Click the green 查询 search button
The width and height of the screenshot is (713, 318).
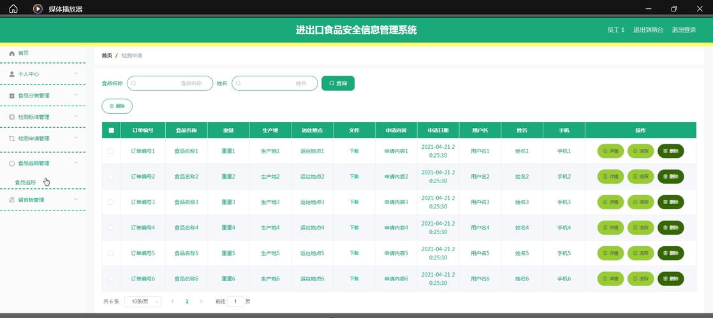[x=337, y=83]
